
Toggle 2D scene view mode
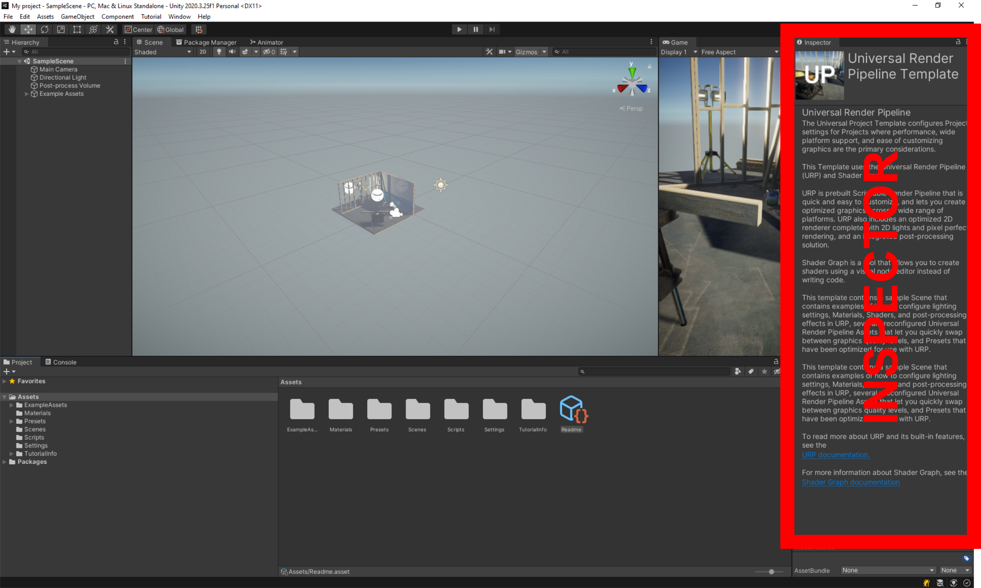point(202,52)
